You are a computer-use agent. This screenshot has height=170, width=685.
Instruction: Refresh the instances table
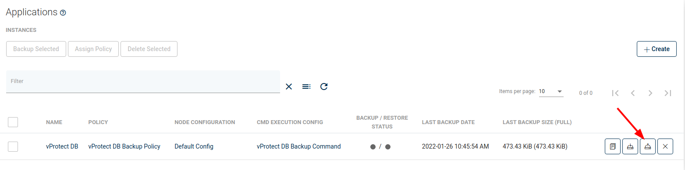click(x=324, y=87)
